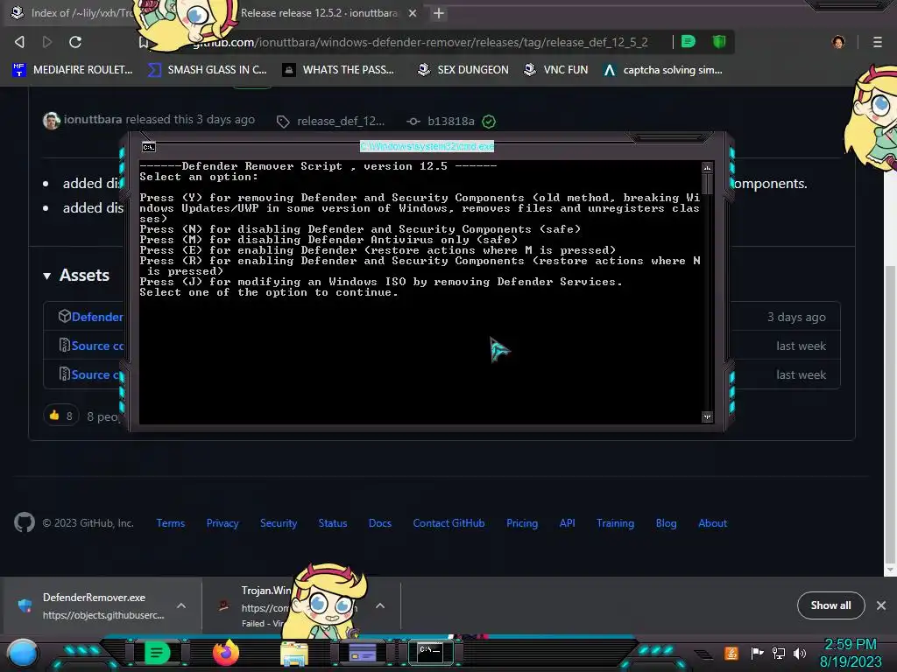Screen dimensions: 897x672
Task: Open the About footer link
Action: (x=713, y=523)
